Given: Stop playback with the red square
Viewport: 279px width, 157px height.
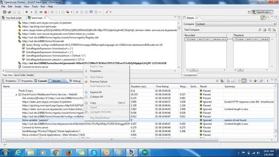Looking at the screenshot, I should pos(45,12).
